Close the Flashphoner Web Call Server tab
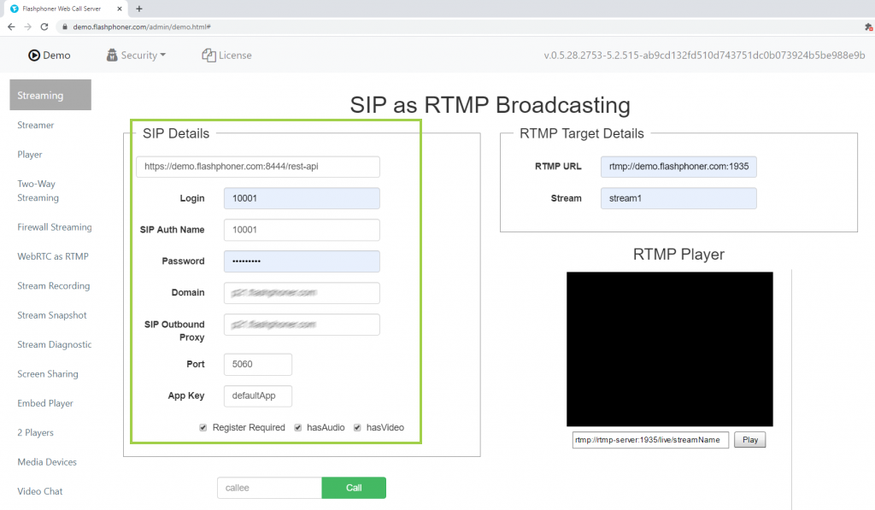 click(x=120, y=9)
